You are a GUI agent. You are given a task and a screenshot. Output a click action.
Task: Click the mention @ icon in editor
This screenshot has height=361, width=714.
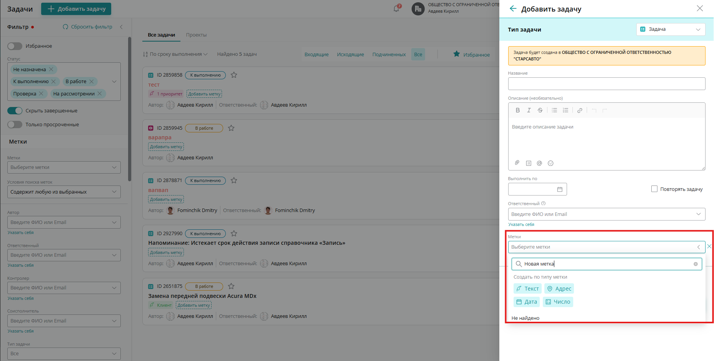coord(539,163)
